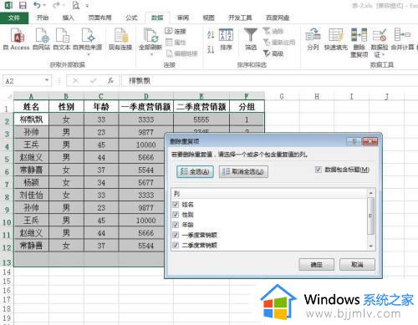Click the Print Preview icon in quick access toolbar
This screenshot has height=325, width=418.
75,5
